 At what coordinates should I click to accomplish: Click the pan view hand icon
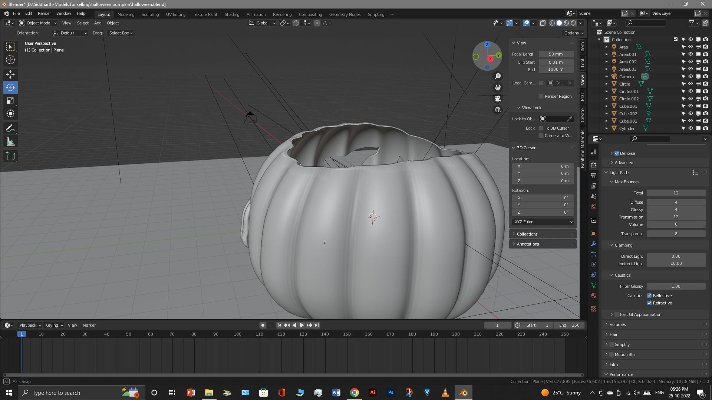pos(498,87)
